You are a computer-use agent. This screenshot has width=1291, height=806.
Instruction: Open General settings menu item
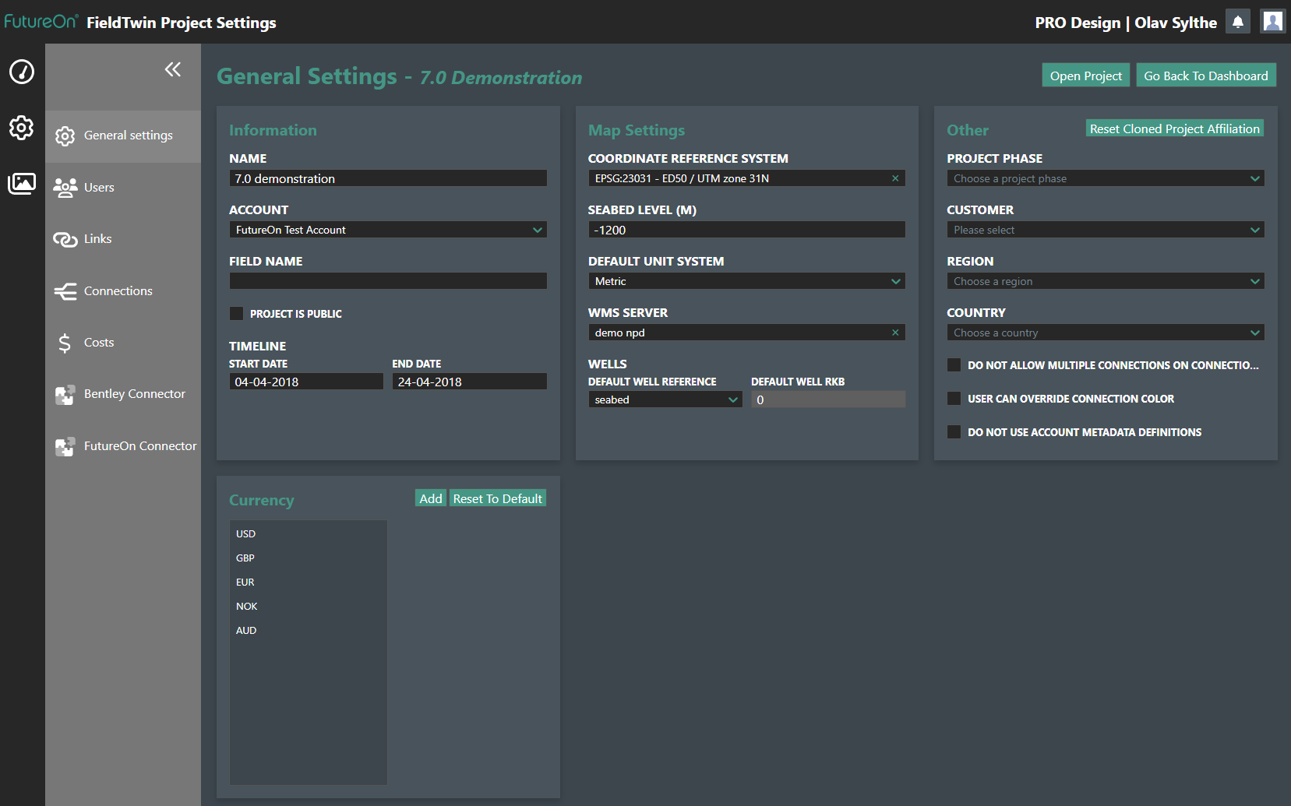click(x=123, y=136)
